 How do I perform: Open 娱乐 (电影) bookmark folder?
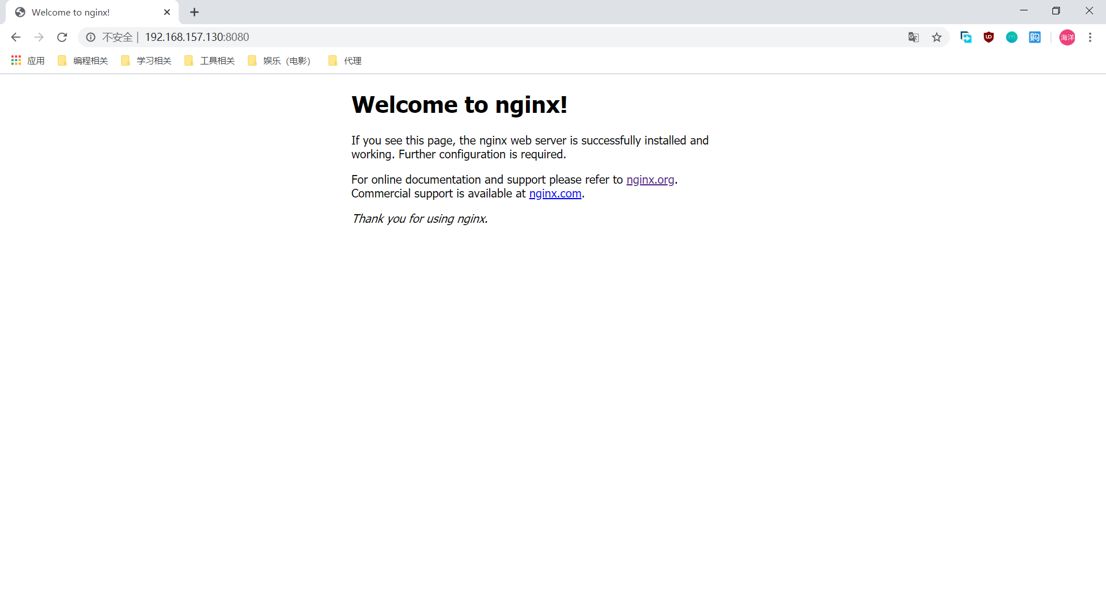[279, 60]
